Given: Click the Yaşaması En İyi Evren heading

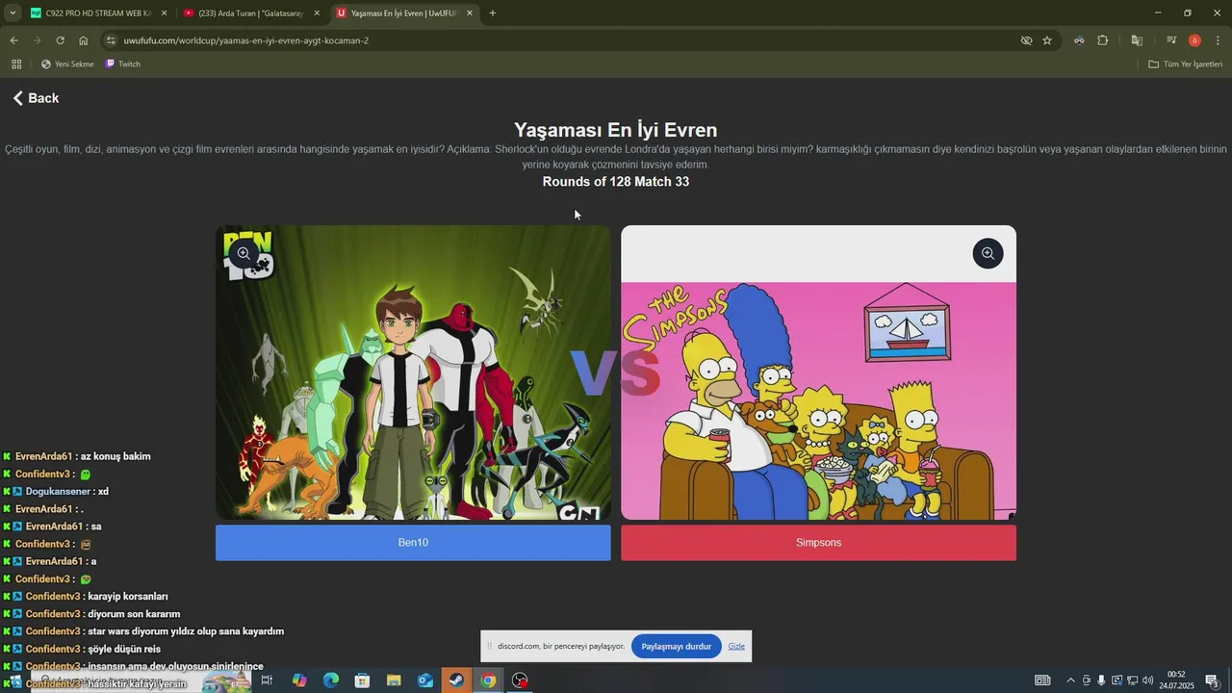Looking at the screenshot, I should tap(616, 130).
